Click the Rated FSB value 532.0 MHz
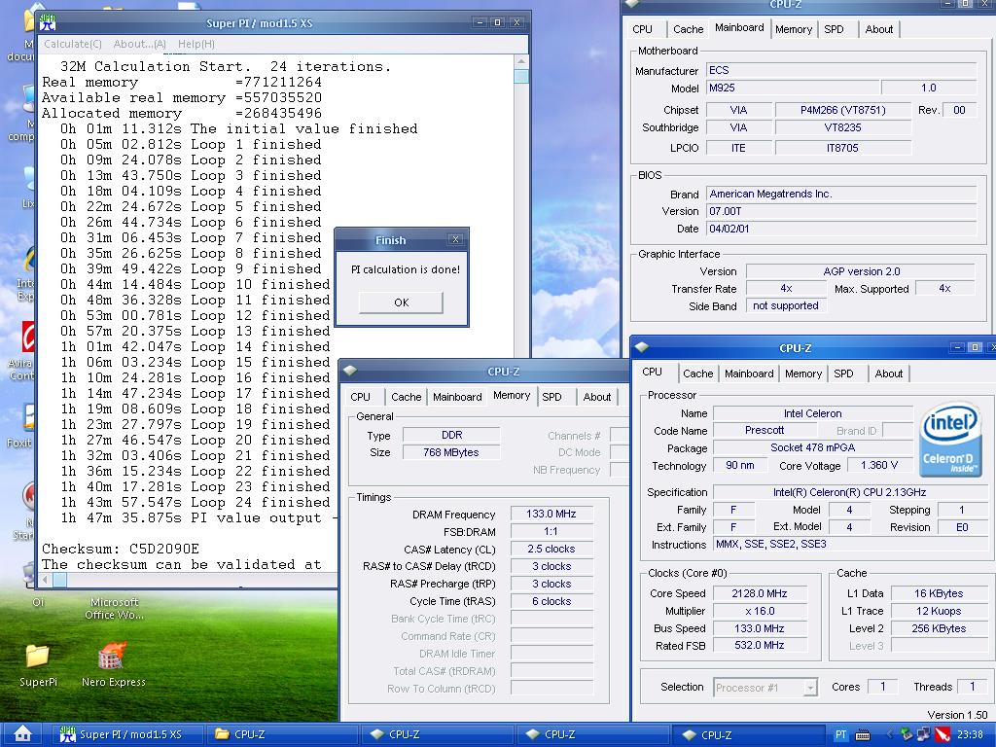Image resolution: width=996 pixels, height=747 pixels. coord(760,646)
